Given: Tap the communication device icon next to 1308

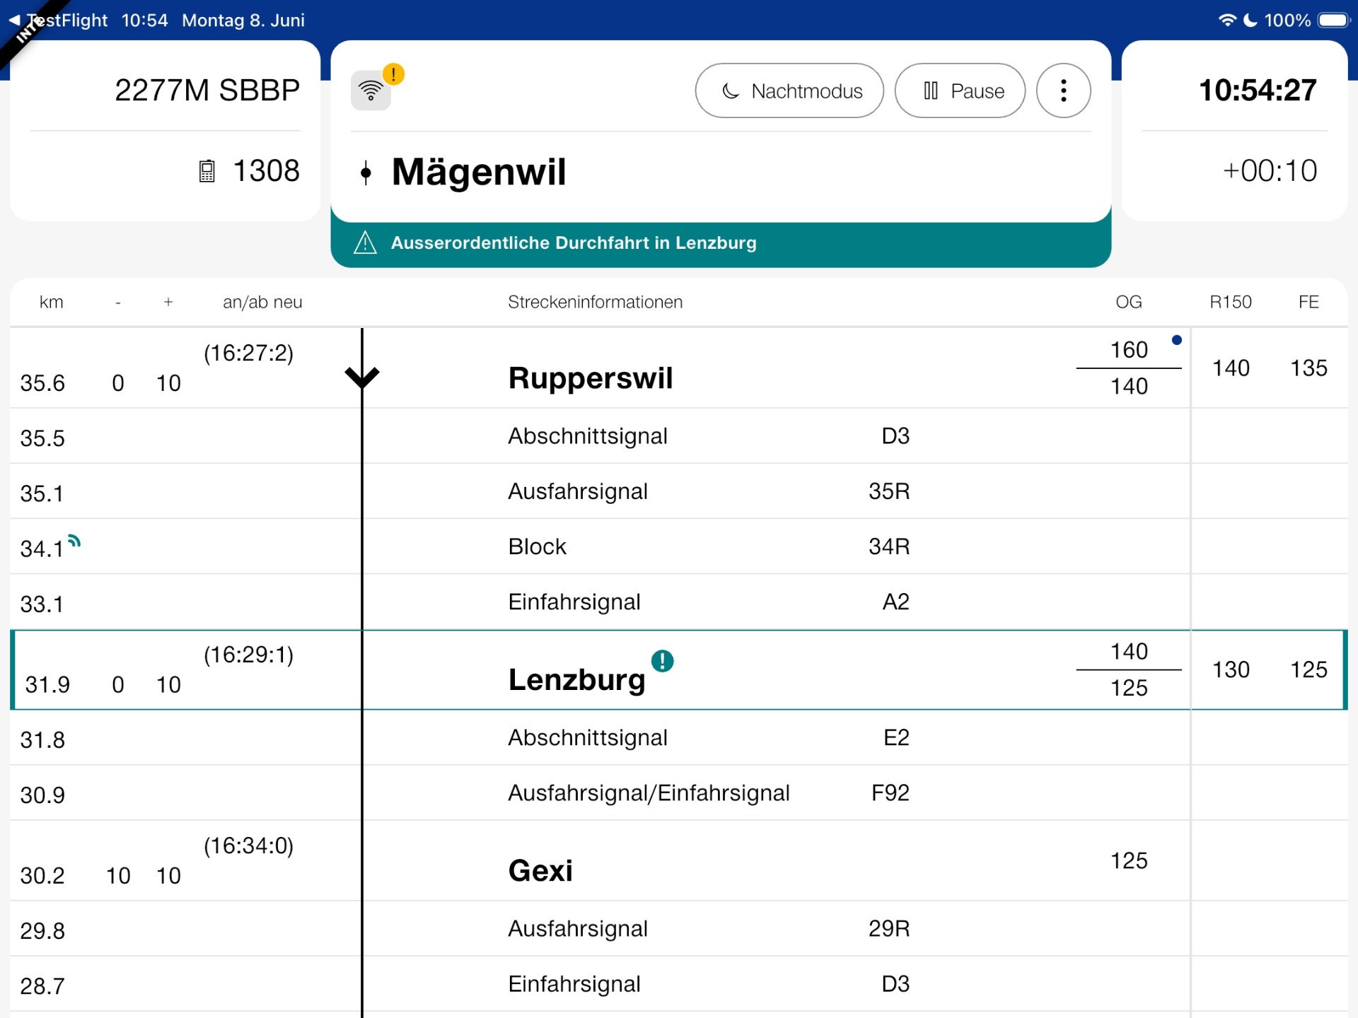Looking at the screenshot, I should point(207,171).
